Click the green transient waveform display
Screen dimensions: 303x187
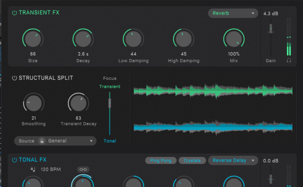tap(213, 91)
